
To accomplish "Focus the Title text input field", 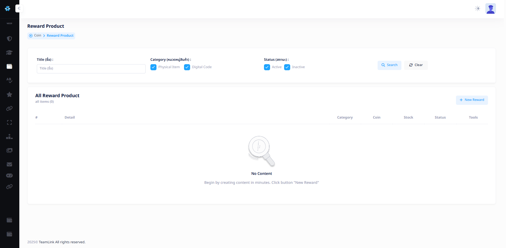I will point(91,69).
